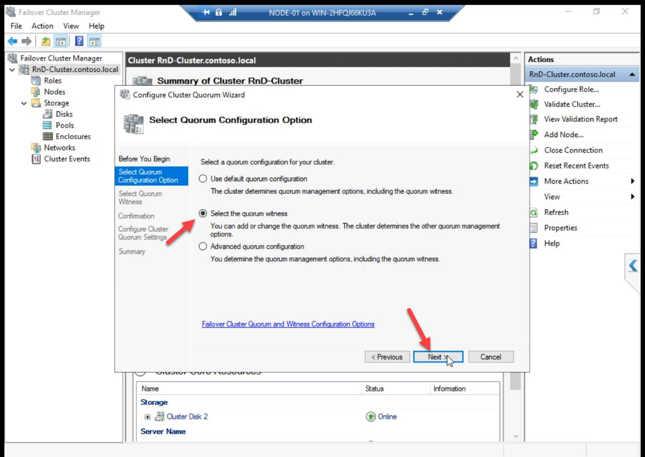Viewport: 645px width, 457px height.
Task: Select Failover Cluster Manager root tree item
Action: (x=61, y=58)
